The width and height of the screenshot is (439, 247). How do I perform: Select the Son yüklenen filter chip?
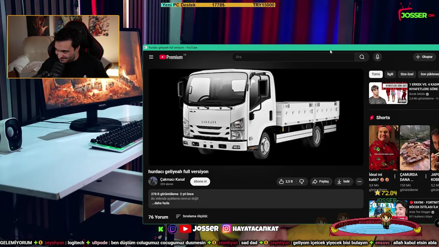(429, 74)
